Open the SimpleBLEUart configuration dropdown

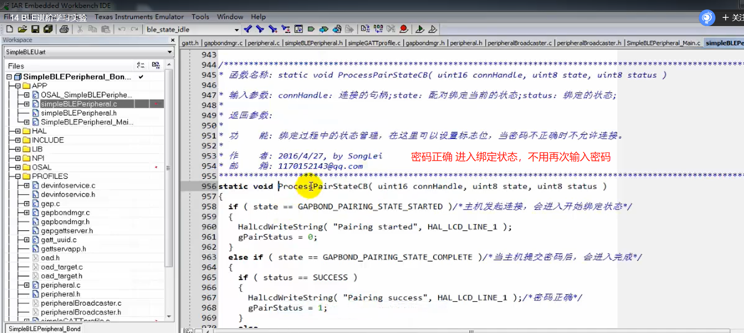click(170, 52)
